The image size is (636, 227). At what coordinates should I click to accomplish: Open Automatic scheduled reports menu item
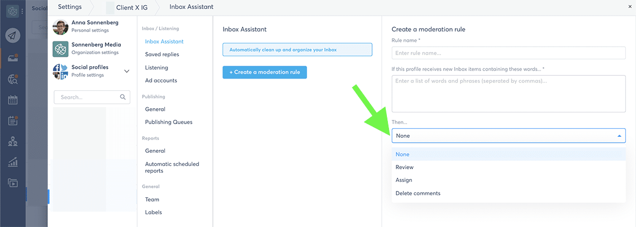[172, 168]
